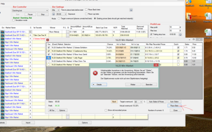Viewport: 212px width, 132px height.
Task: Open the LAY380 Excel file on desktop
Action: point(207,34)
